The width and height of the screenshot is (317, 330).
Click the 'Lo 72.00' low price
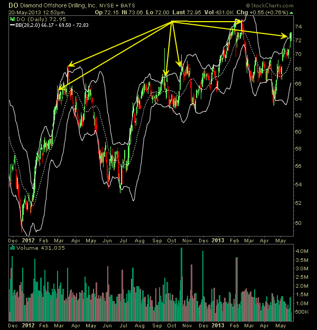click(x=157, y=13)
